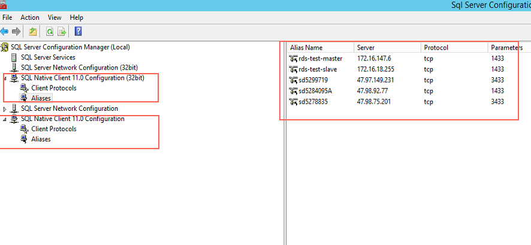Select the sd5278835 alias name

[313, 101]
